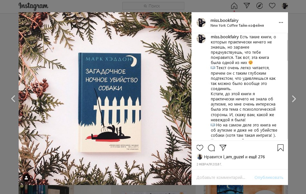Open miss.bookfairy profile from post header
The width and height of the screenshot is (306, 194).
click(224, 20)
